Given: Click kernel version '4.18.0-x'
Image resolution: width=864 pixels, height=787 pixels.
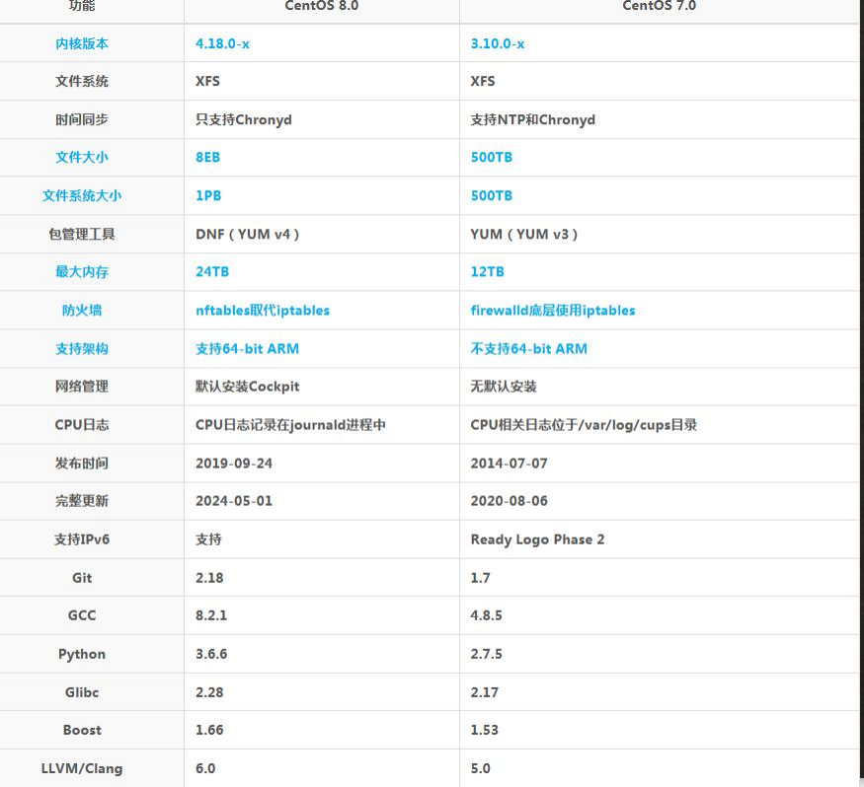Looking at the screenshot, I should (x=222, y=43).
